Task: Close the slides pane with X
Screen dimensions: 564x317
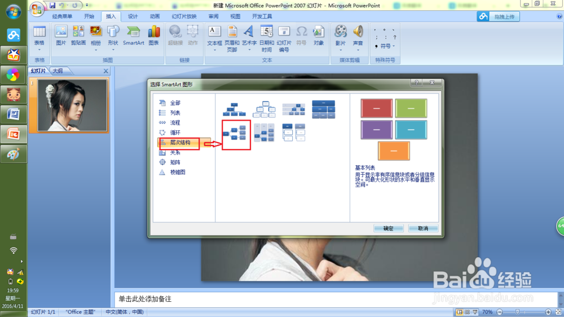Action: point(106,71)
